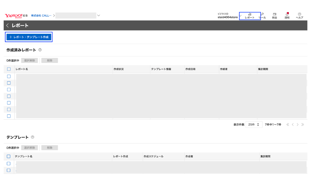Image resolution: width=311 pixels, height=186 pixels.
Task: Expand the account selector dropdown
Action: [x=99, y=15]
